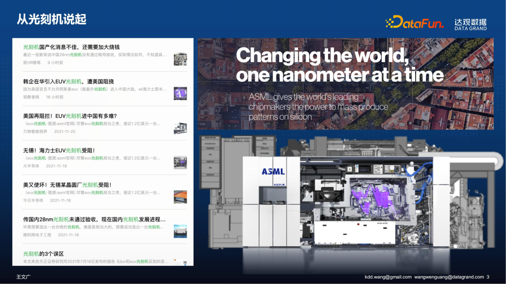
Task: Click timestamp '18 小时前'
Action: coord(54,97)
